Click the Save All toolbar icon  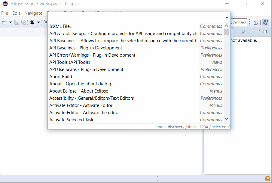coord(23,22)
